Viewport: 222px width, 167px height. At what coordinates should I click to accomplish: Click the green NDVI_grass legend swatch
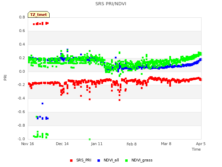126,160
